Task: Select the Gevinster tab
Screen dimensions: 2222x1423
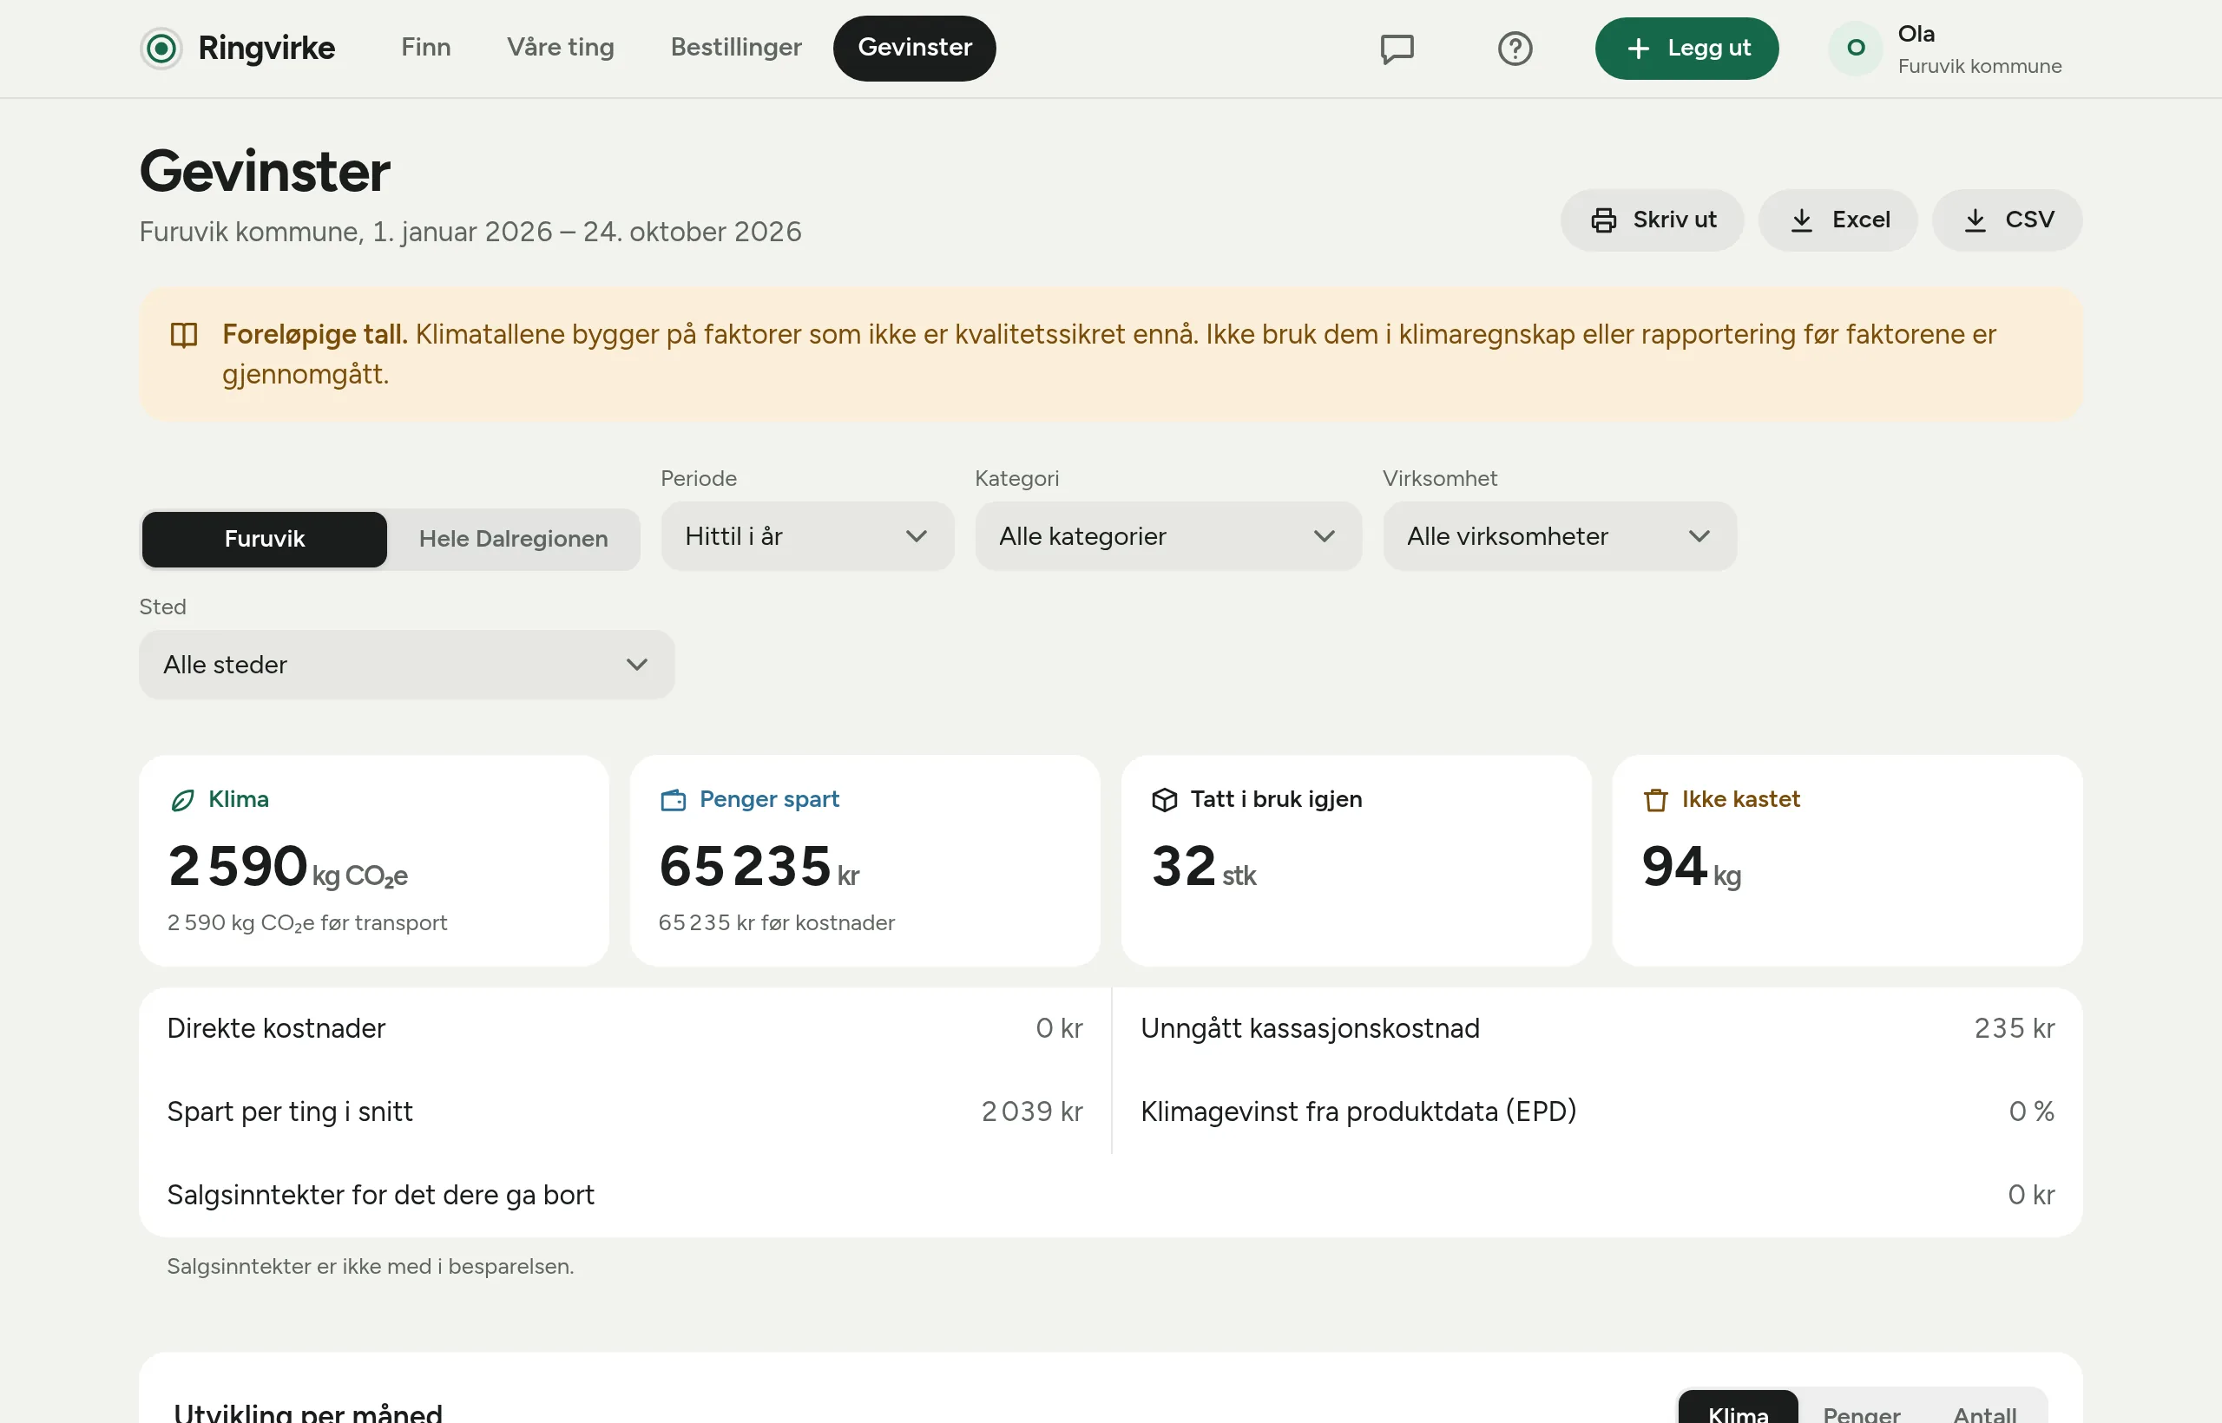Action: click(914, 48)
